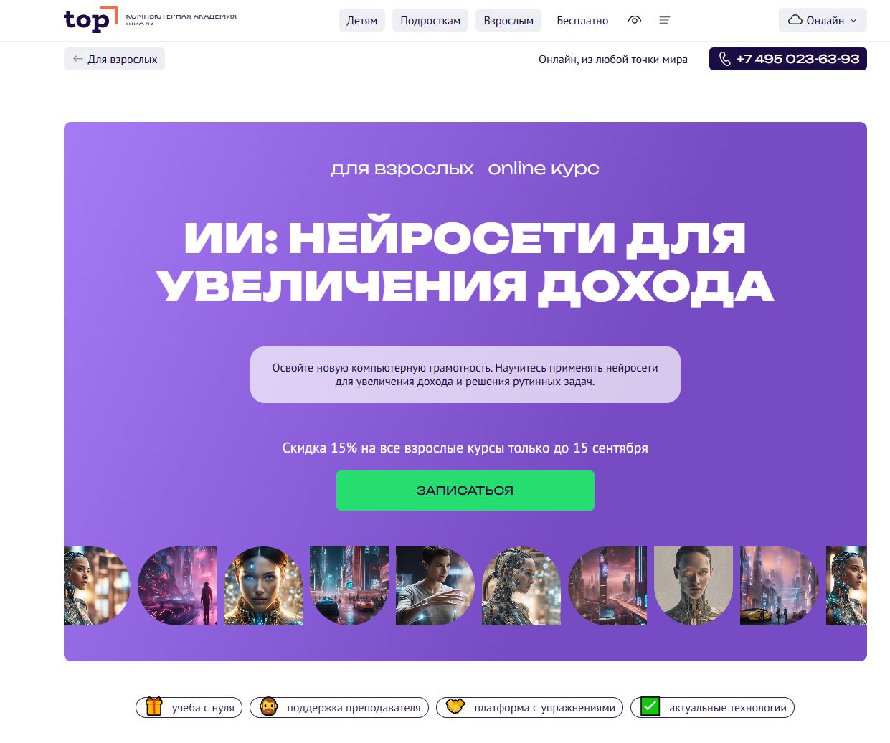Click the green checkmark icon badge

click(x=650, y=706)
